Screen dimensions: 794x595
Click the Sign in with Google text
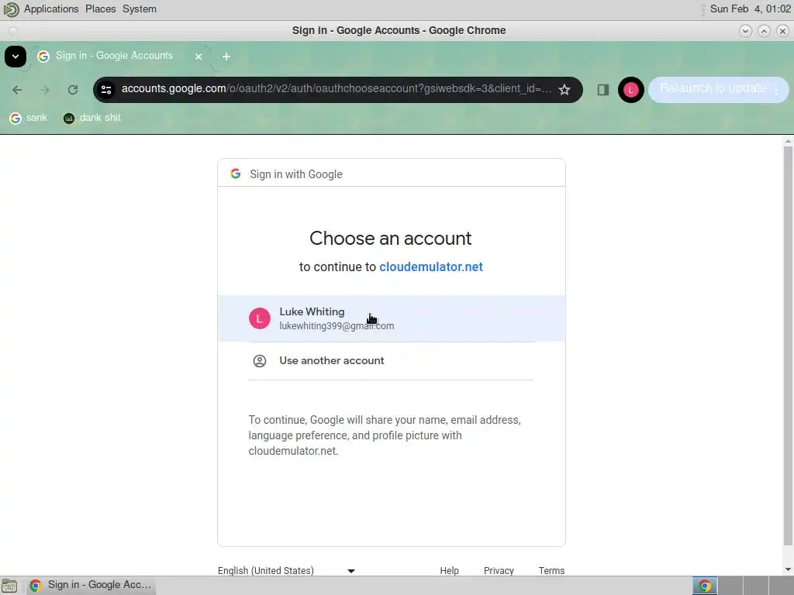coord(296,174)
